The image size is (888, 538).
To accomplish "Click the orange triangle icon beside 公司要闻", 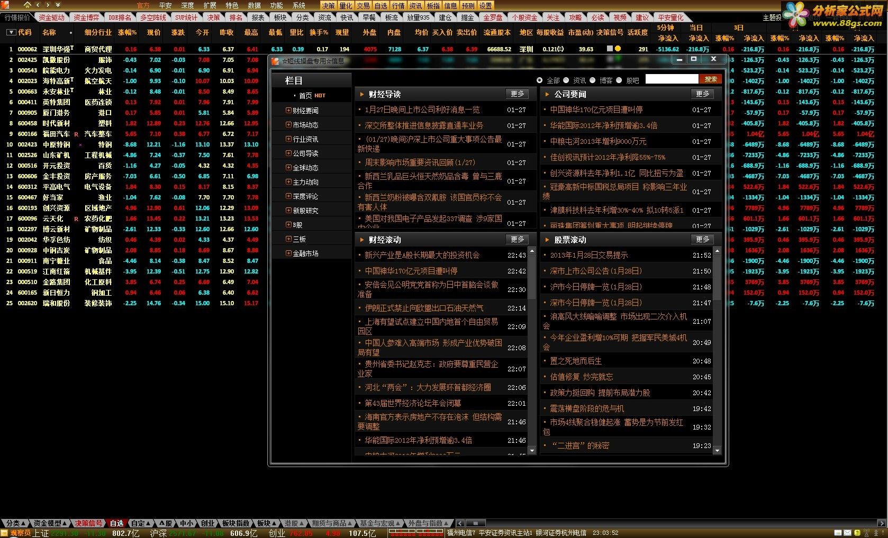I will (x=547, y=94).
